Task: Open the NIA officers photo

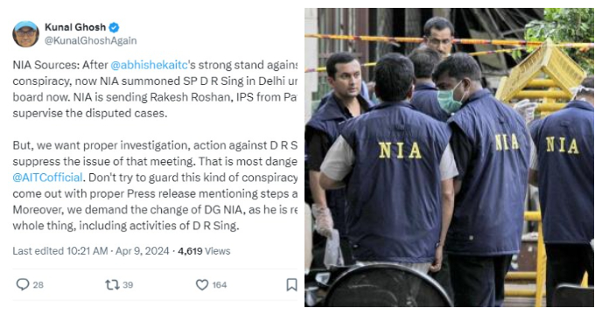Action: tap(449, 157)
